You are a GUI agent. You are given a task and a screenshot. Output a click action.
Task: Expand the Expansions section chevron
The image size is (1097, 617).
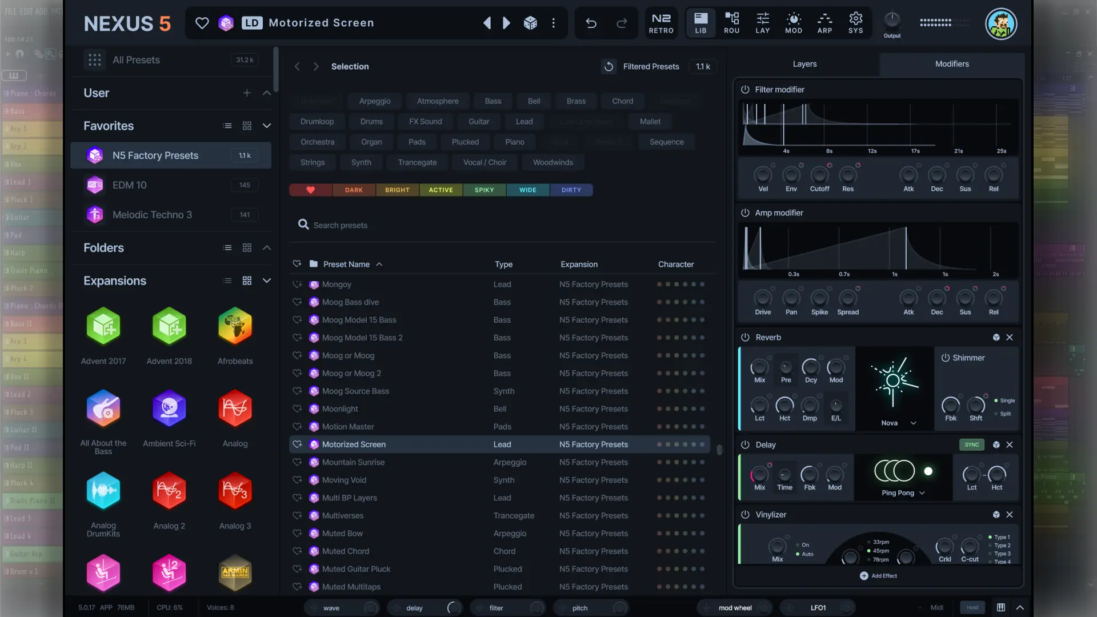[267, 281]
